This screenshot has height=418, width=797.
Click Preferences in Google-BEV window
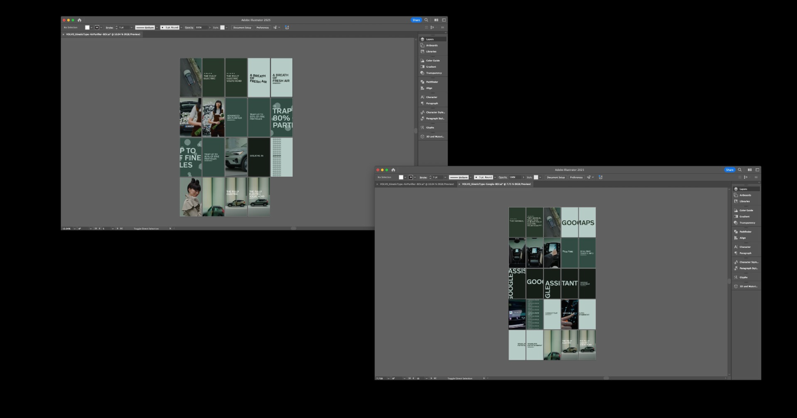click(576, 177)
